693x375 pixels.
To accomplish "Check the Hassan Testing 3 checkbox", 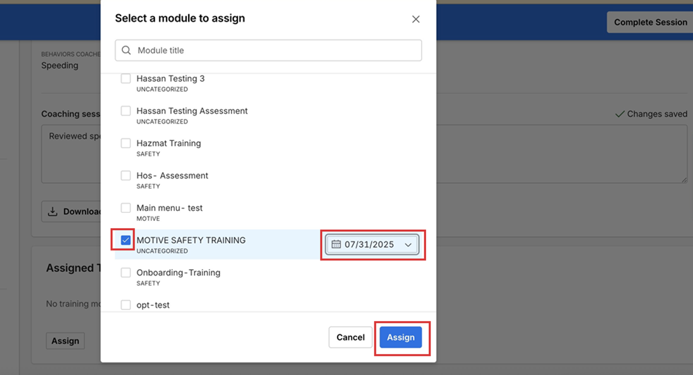I will (x=126, y=79).
